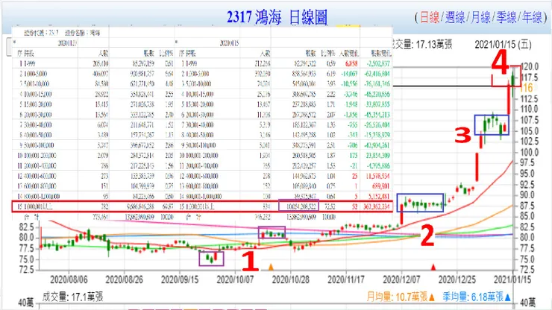Click the 100.0 price axis label
Screen dimensions: 552x310
click(530, 152)
